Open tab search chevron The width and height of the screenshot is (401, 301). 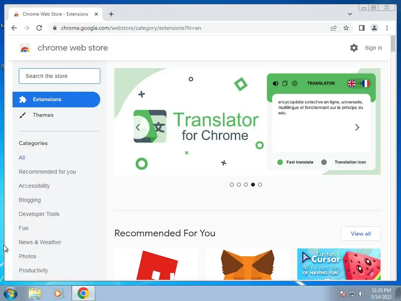click(350, 14)
